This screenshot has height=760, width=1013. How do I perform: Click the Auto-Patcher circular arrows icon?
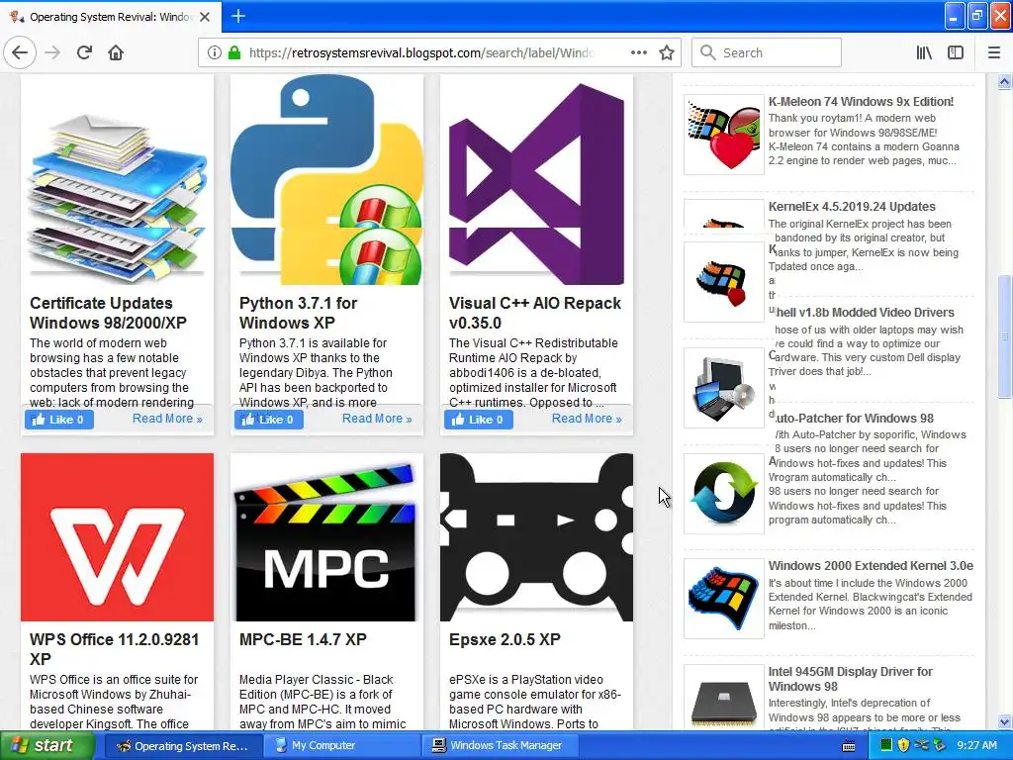[723, 494]
